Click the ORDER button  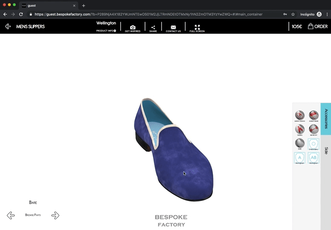pos(318,26)
